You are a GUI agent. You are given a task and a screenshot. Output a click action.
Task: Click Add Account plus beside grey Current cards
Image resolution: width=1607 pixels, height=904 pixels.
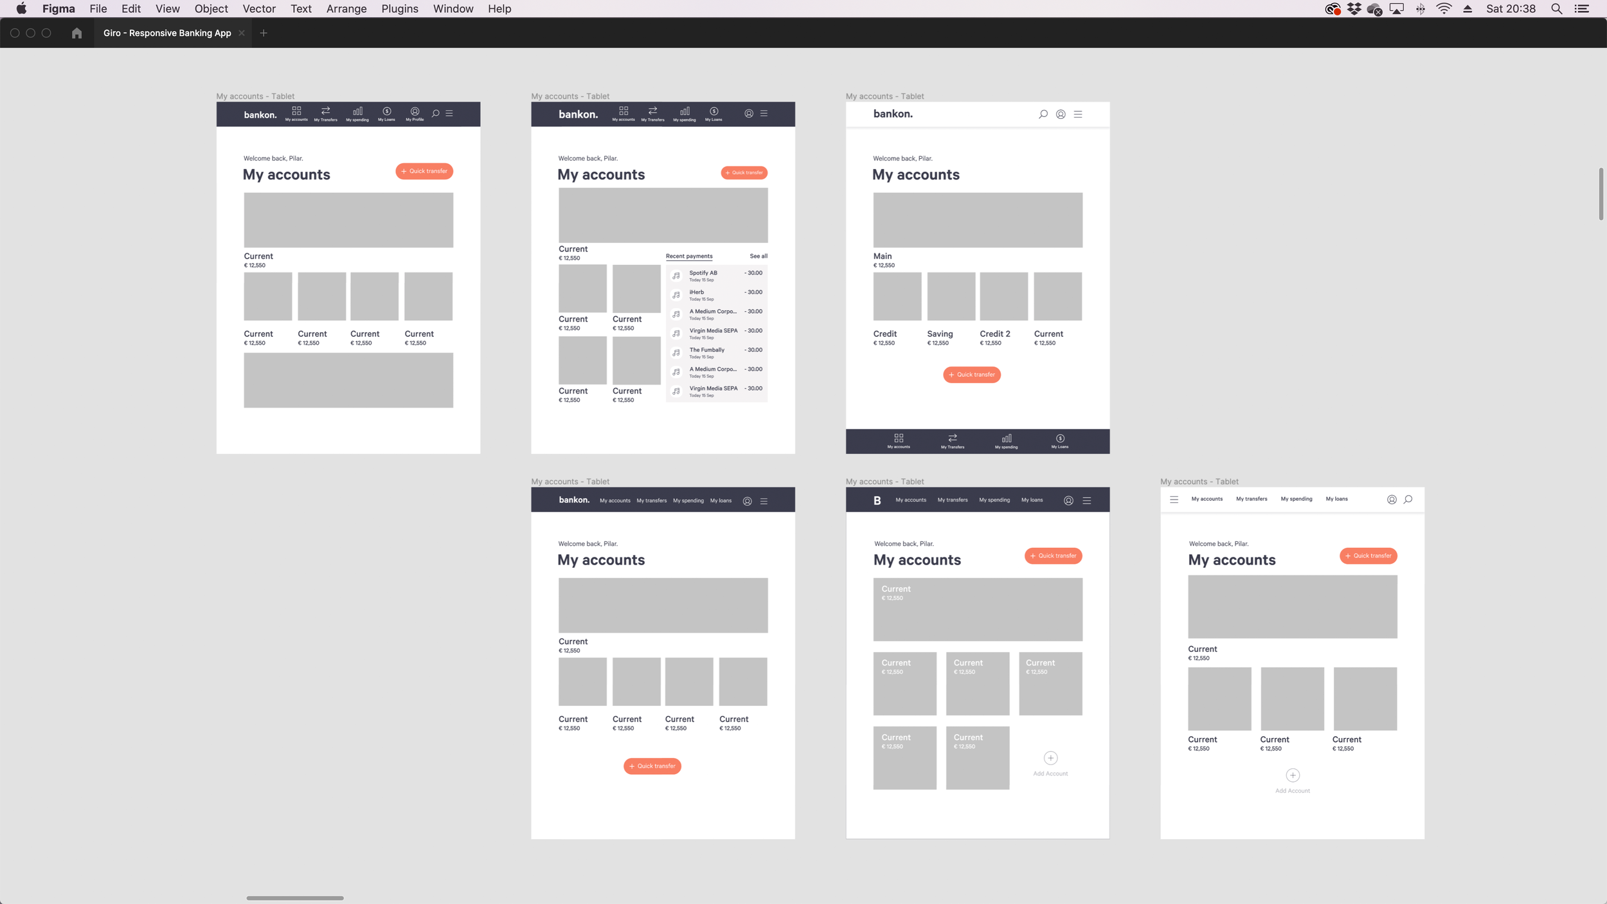pos(1050,758)
